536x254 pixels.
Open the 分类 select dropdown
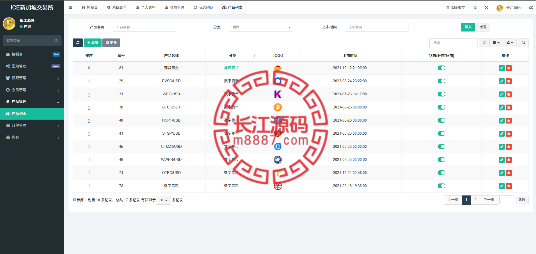[260, 27]
